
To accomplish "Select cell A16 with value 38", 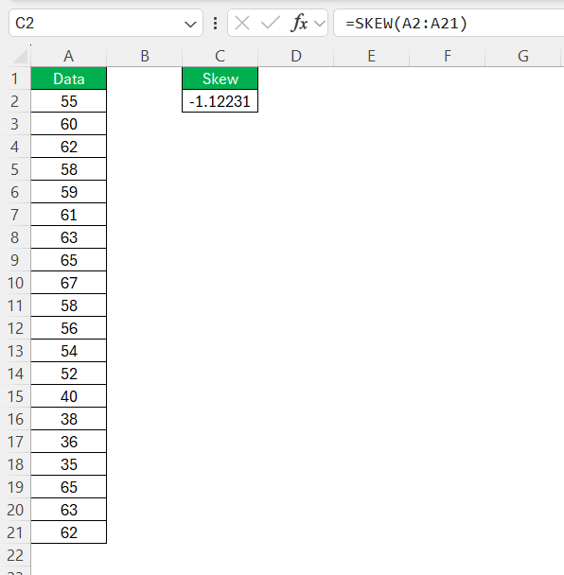I will (x=69, y=419).
